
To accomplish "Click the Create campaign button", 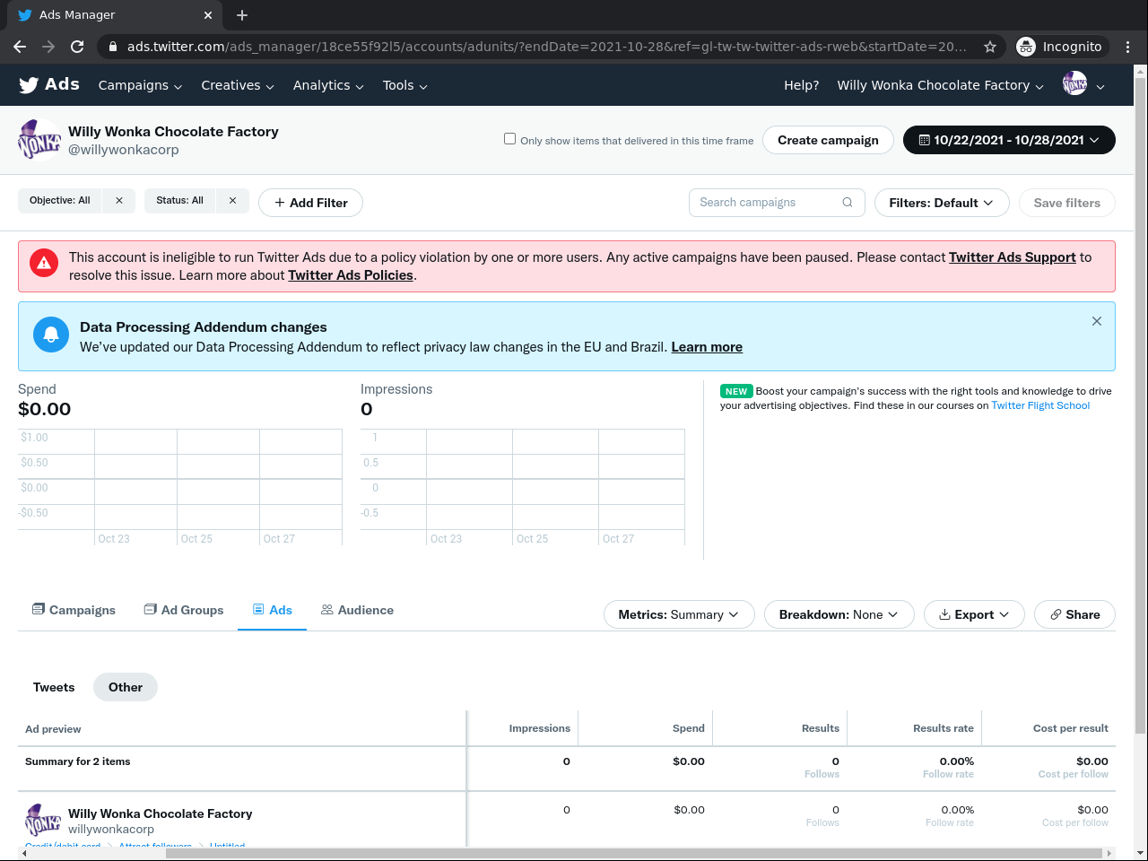I will (828, 140).
